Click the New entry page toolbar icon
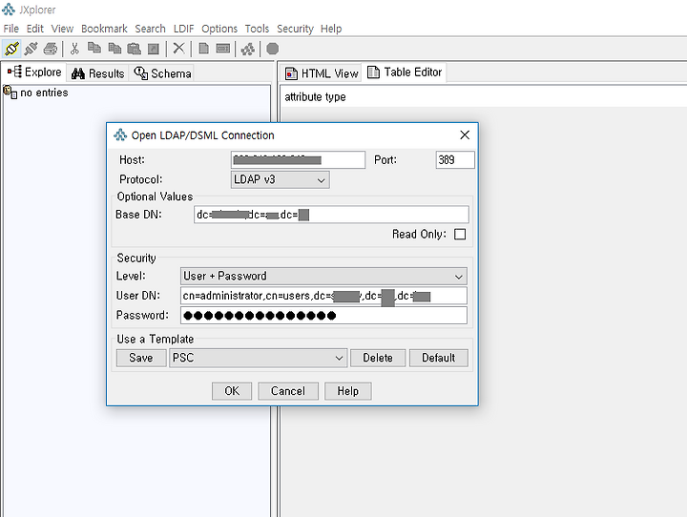The height and width of the screenshot is (517, 687). 204,49
